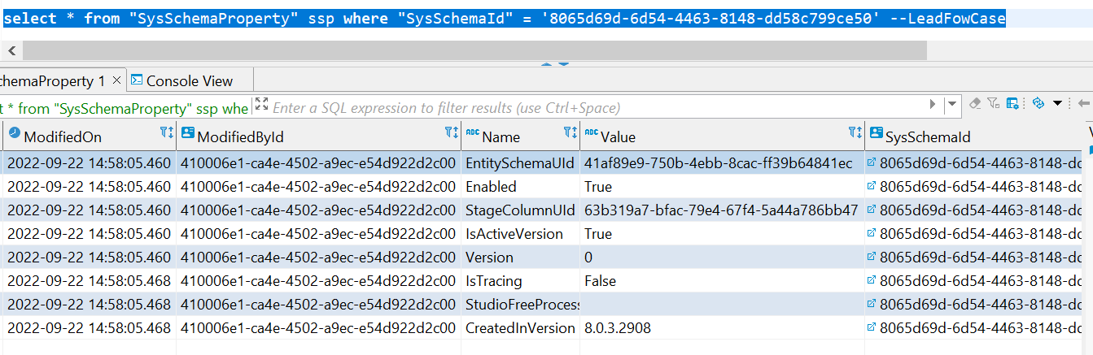Select value 41af89e9-750b-4ebb-8cac-ff39b64841ec
The width and height of the screenshot is (1093, 355).
coord(722,163)
